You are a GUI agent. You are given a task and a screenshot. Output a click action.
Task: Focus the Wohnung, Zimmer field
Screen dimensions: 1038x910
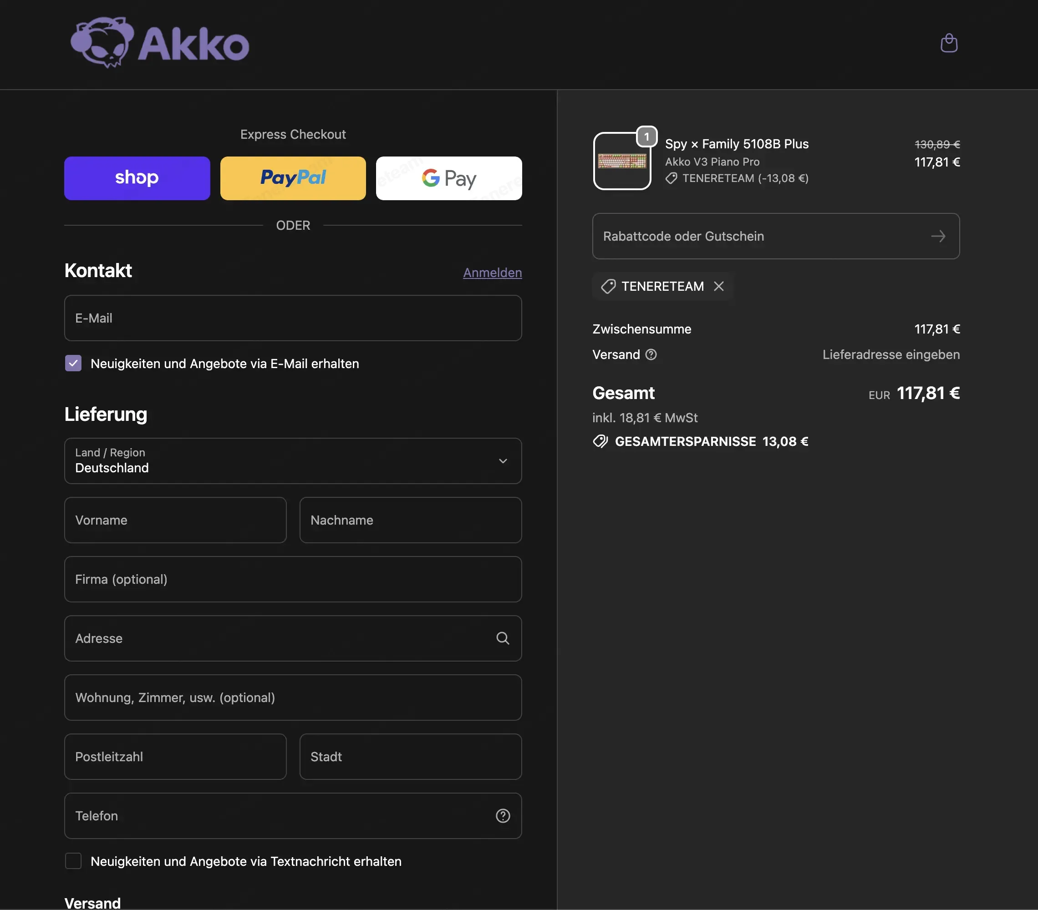(x=293, y=698)
